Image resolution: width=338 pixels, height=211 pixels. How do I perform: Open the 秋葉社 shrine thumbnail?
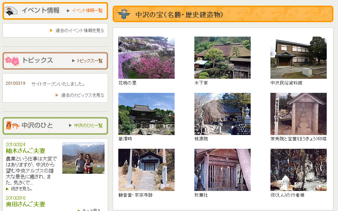223,170
